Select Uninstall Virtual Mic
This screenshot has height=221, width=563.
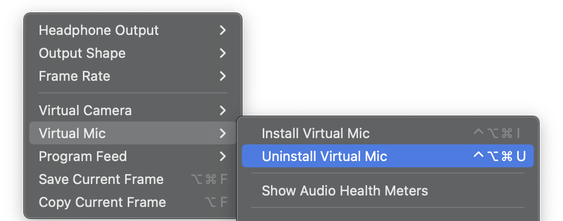click(x=324, y=156)
